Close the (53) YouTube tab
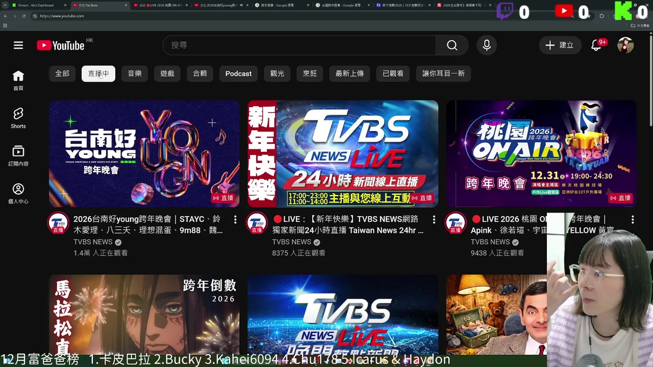The height and width of the screenshot is (367, 653). tap(126, 5)
